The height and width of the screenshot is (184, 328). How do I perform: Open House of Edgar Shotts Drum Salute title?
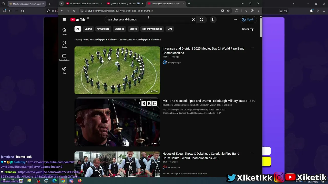[201, 156]
